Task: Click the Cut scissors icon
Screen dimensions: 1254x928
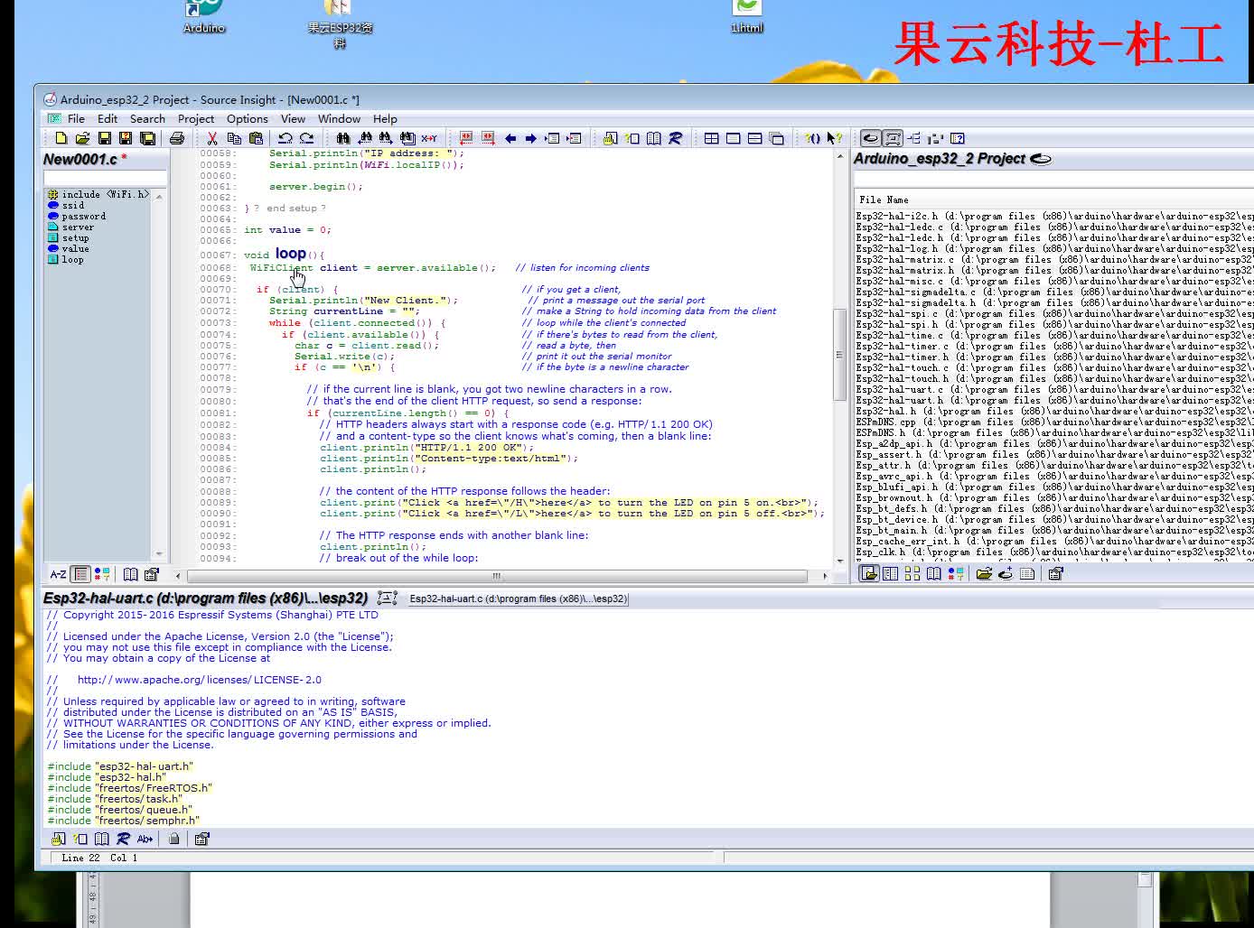Action: coord(211,138)
